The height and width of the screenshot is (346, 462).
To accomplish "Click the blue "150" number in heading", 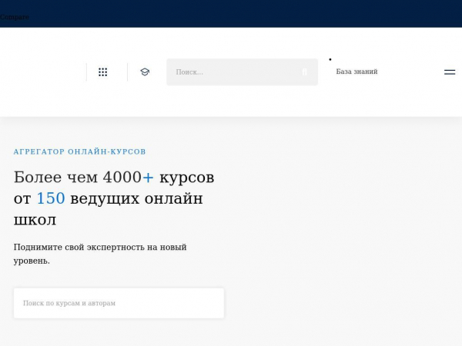I will [50, 198].
